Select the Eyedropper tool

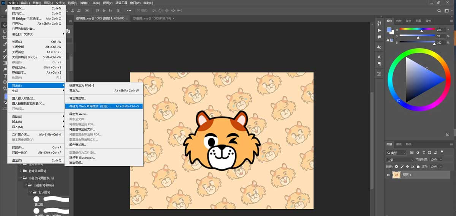pyautogui.click(x=5, y=44)
